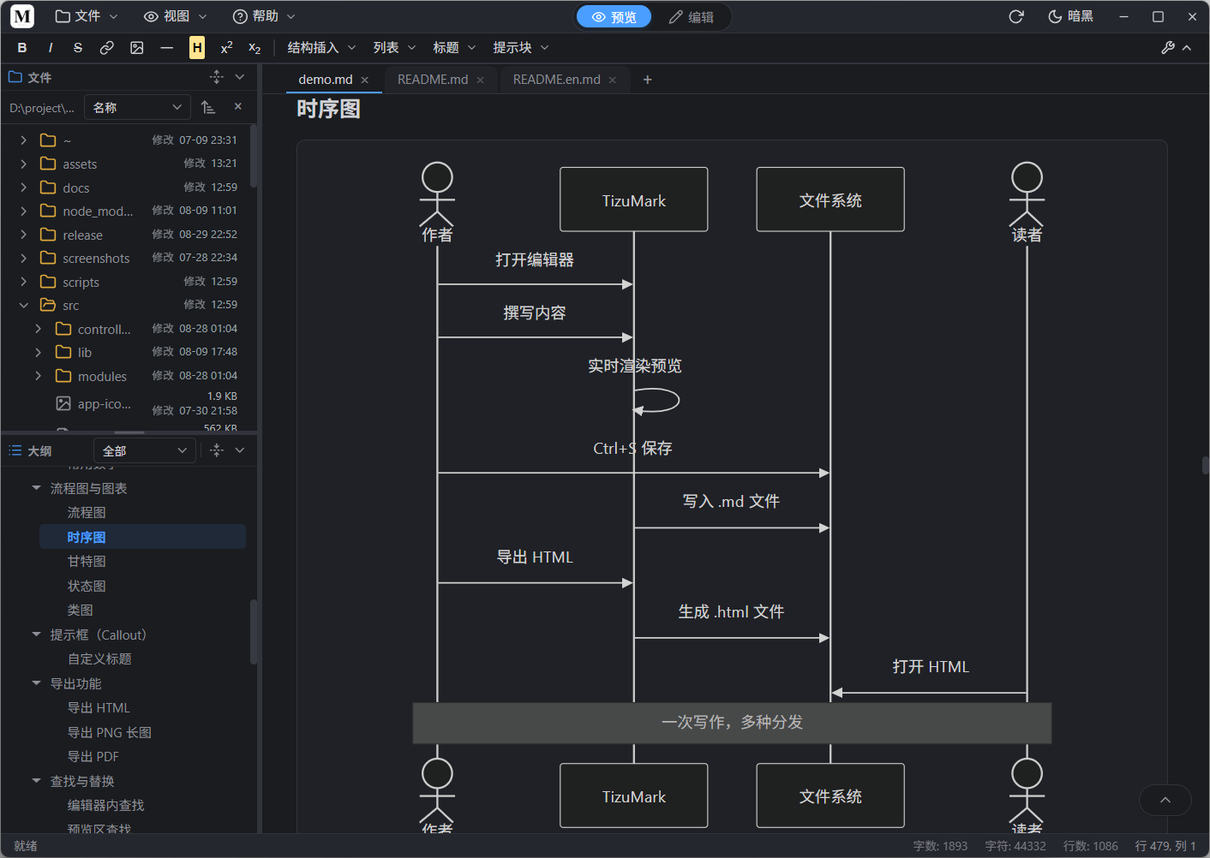Open the 列表 dropdown
The height and width of the screenshot is (858, 1210).
[x=394, y=48]
